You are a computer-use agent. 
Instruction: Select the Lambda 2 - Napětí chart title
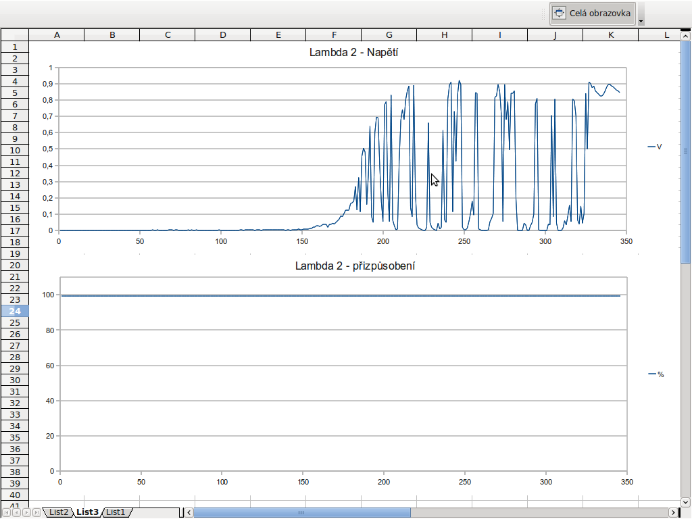point(353,52)
